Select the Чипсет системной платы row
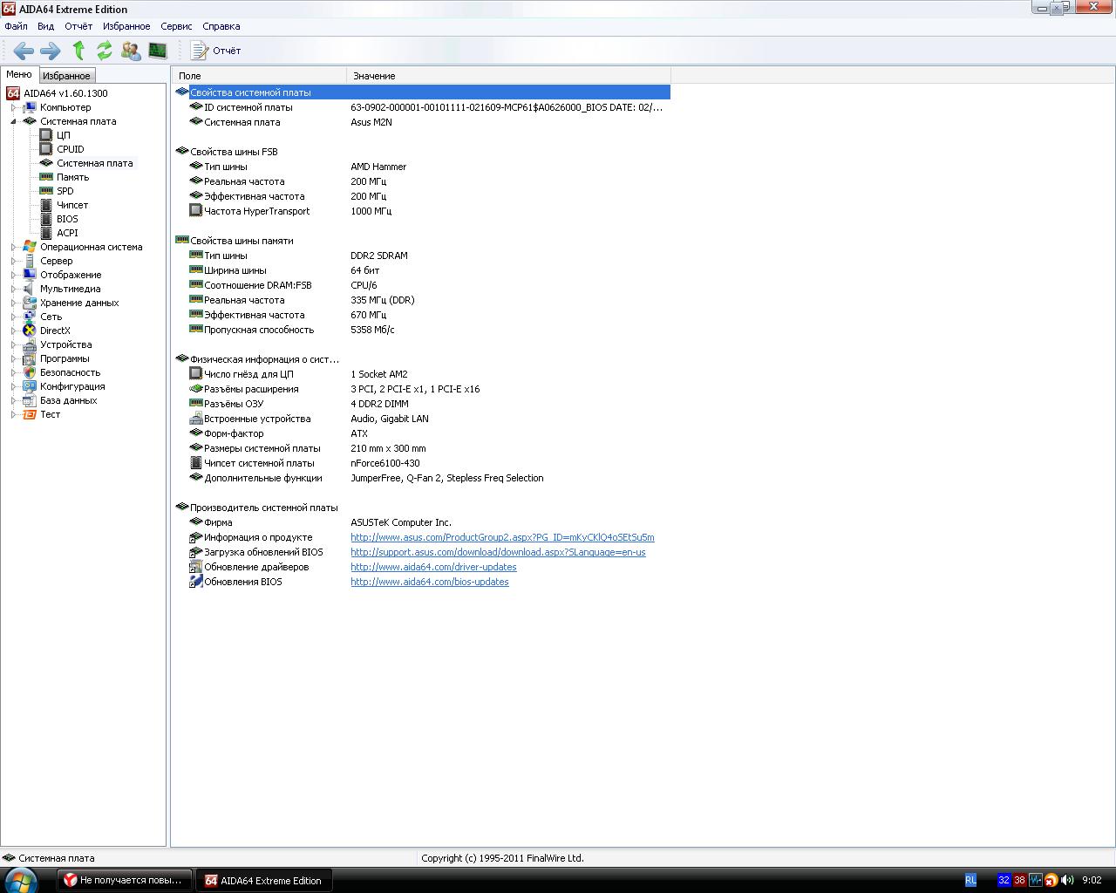The height and width of the screenshot is (893, 1116). 422,463
